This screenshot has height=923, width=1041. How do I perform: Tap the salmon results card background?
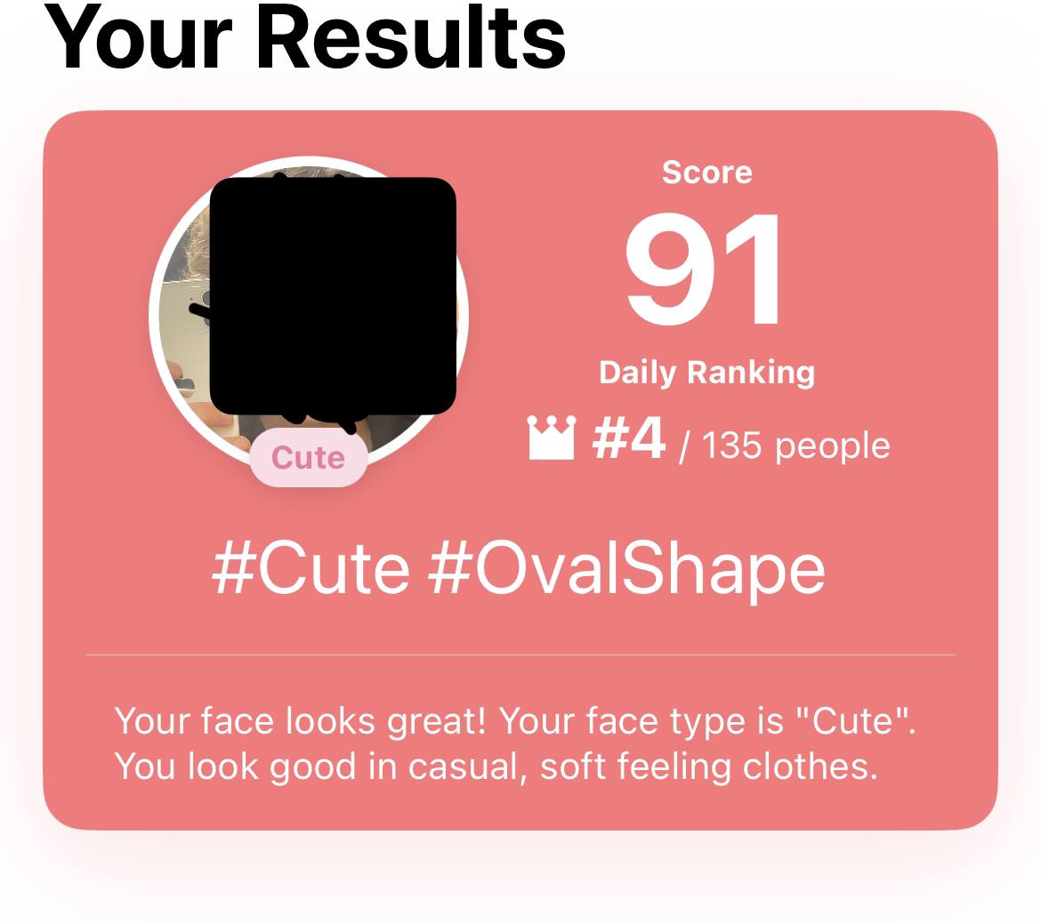pyautogui.click(x=520, y=470)
